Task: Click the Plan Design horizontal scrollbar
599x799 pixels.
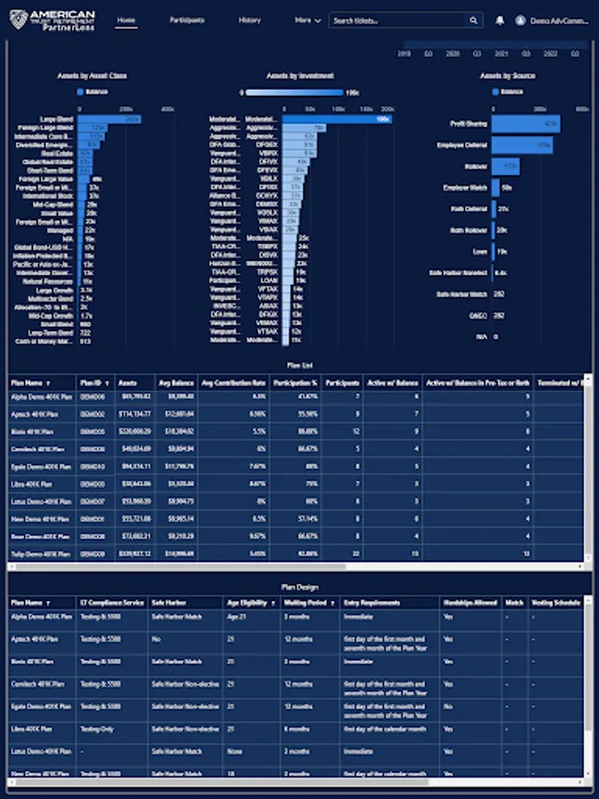Action: coord(221,781)
